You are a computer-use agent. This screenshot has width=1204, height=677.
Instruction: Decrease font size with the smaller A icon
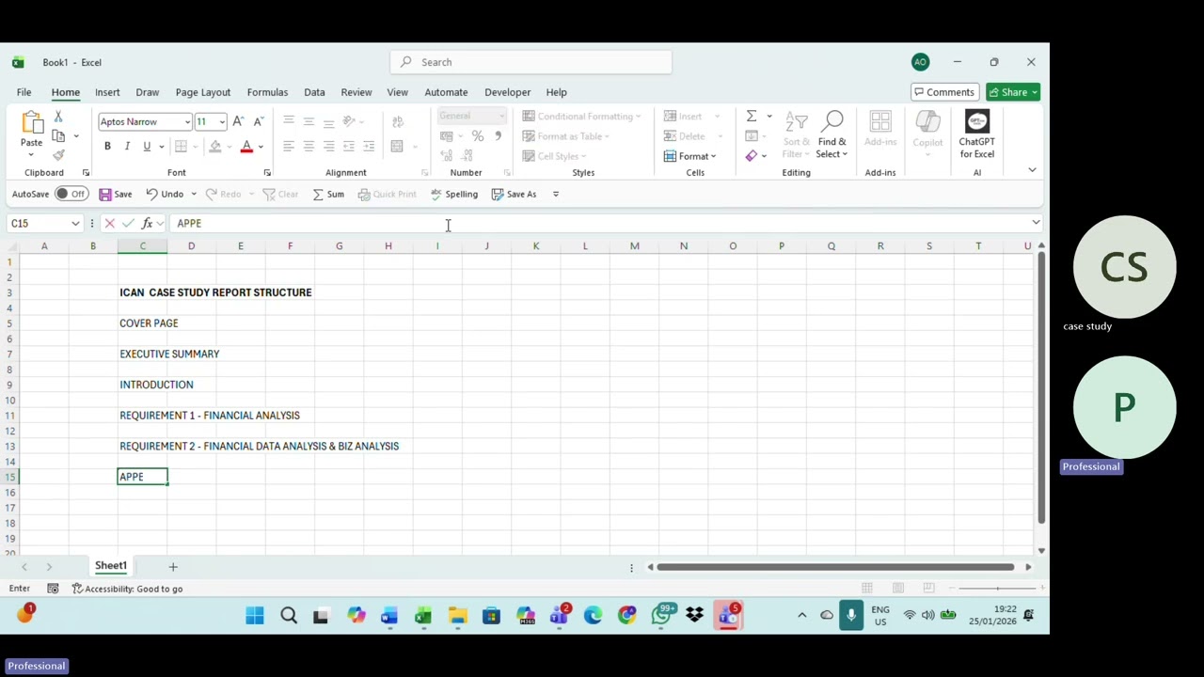pos(258,121)
